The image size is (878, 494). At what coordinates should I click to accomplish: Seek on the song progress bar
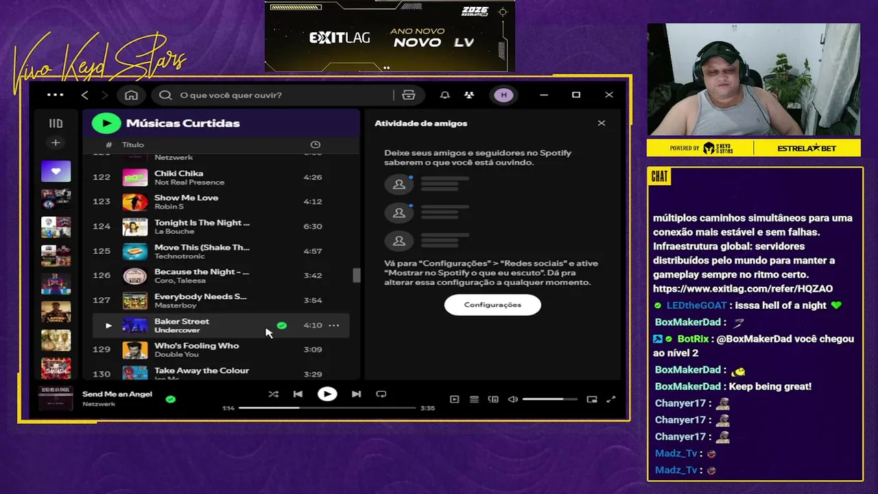click(x=327, y=408)
